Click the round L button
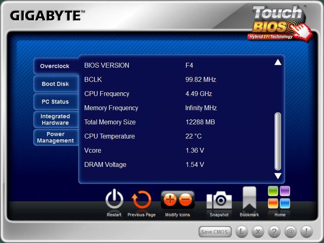 click(x=241, y=232)
